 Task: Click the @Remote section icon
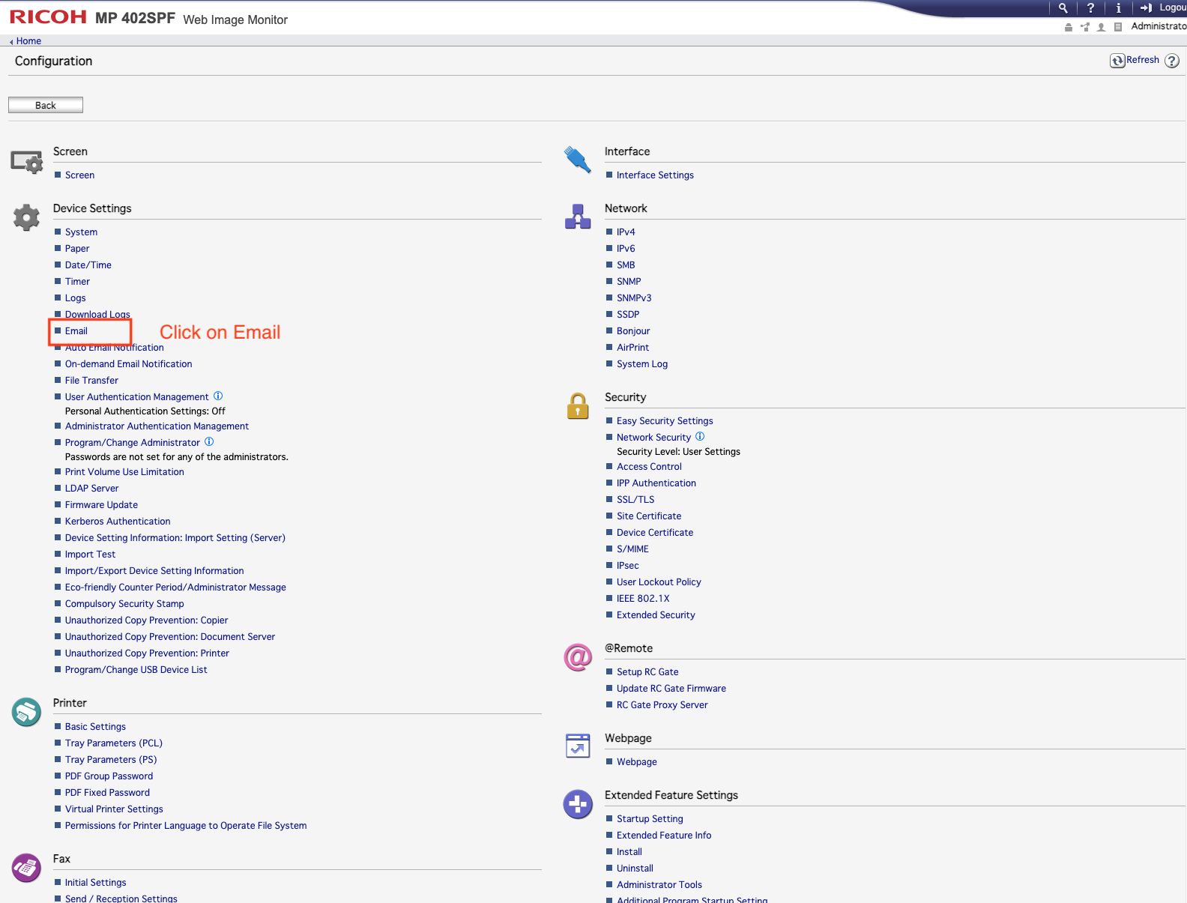[x=578, y=657]
